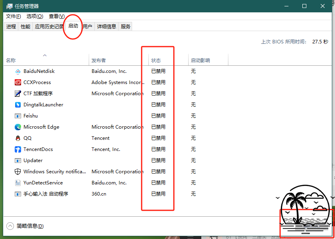Click the BaiduNetdisk cloud icon
The width and height of the screenshot is (335, 239).
[18, 71]
